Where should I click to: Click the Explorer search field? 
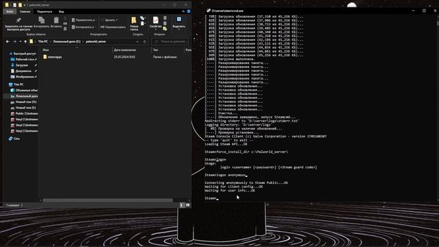(x=170, y=41)
